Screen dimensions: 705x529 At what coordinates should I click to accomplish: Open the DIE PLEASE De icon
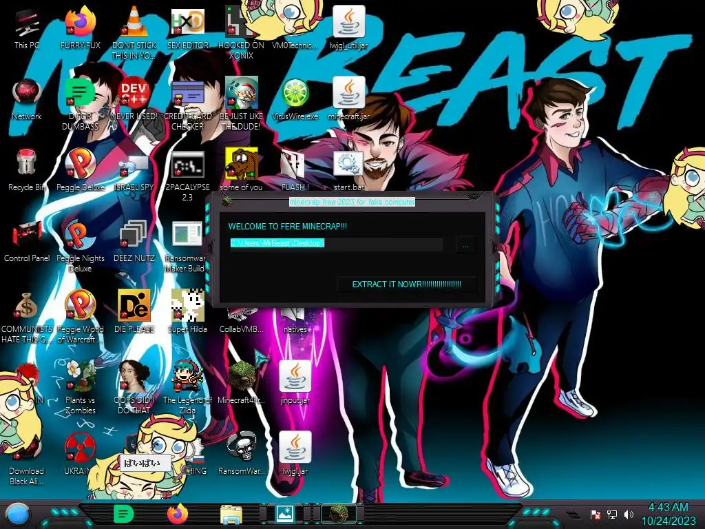tap(134, 312)
